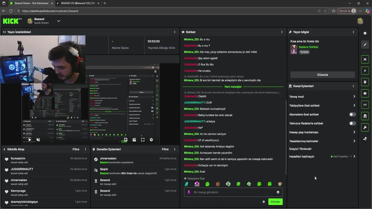Play the stream preview video
372x209 pixels.
(30, 140)
